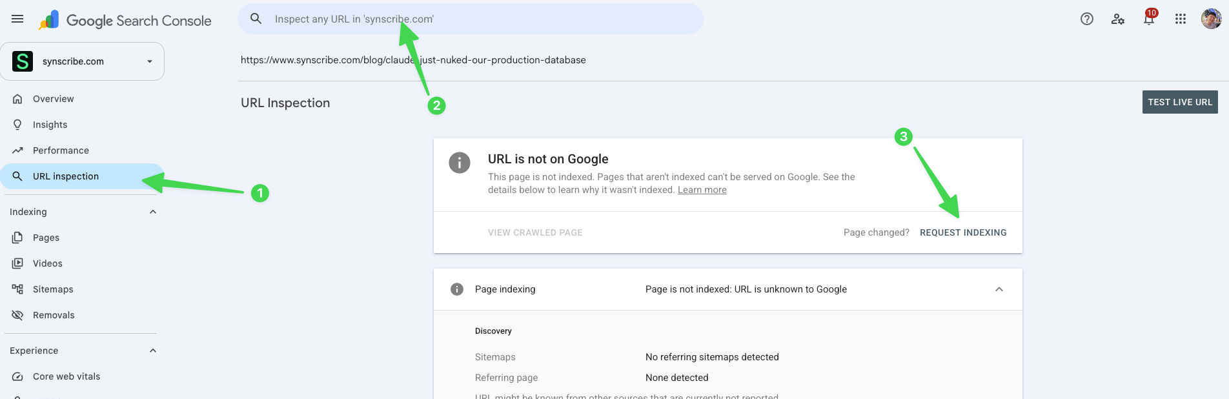Click the URL Inspection heading
The image size is (1229, 399).
(285, 103)
